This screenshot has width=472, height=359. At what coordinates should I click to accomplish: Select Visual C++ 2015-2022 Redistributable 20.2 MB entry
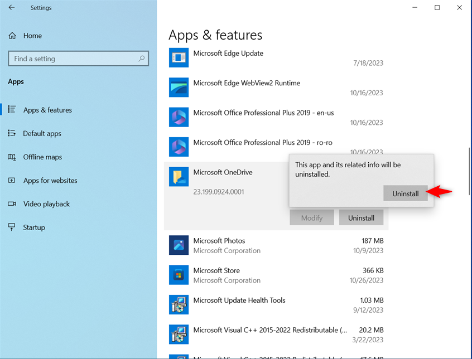coord(276,334)
